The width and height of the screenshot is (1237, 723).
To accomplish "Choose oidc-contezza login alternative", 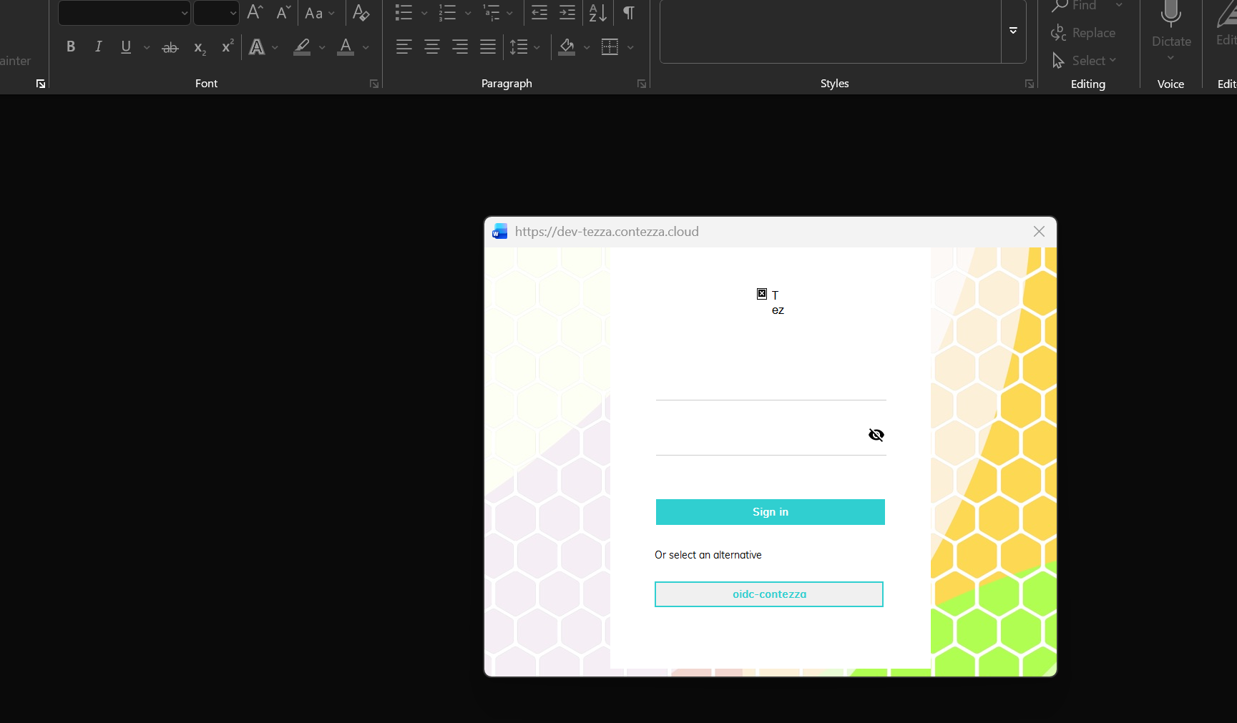I will click(x=769, y=594).
